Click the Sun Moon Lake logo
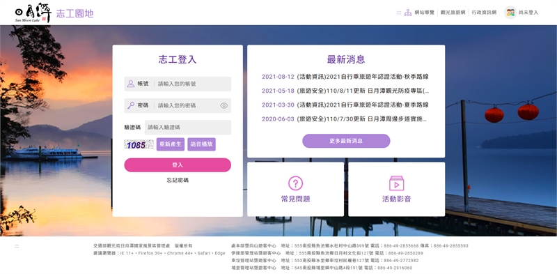The image size is (557, 274). (x=33, y=13)
